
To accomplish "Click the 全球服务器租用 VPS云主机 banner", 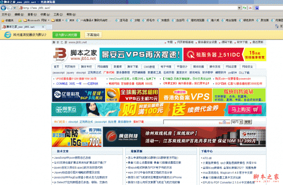I will point(132,95).
